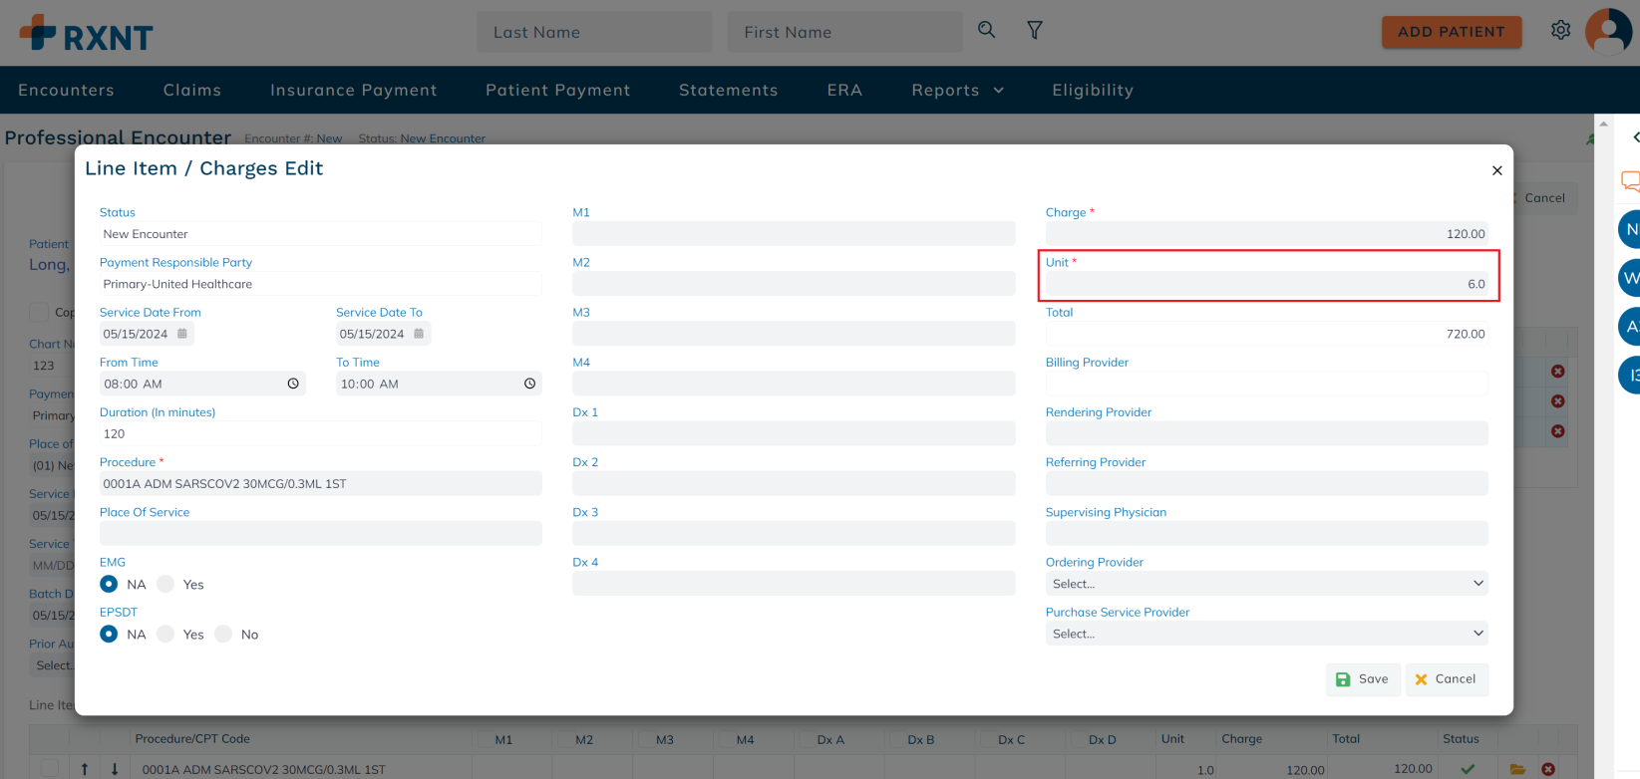Click the search magnifier icon
The width and height of the screenshot is (1640, 779).
coord(986,30)
